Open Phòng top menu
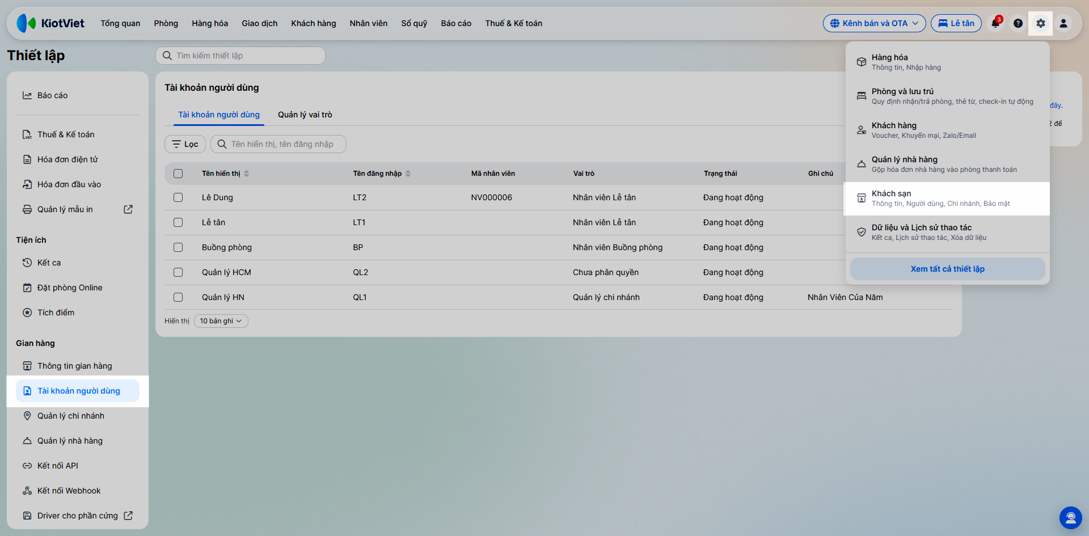This screenshot has width=1089, height=536. pyautogui.click(x=166, y=23)
